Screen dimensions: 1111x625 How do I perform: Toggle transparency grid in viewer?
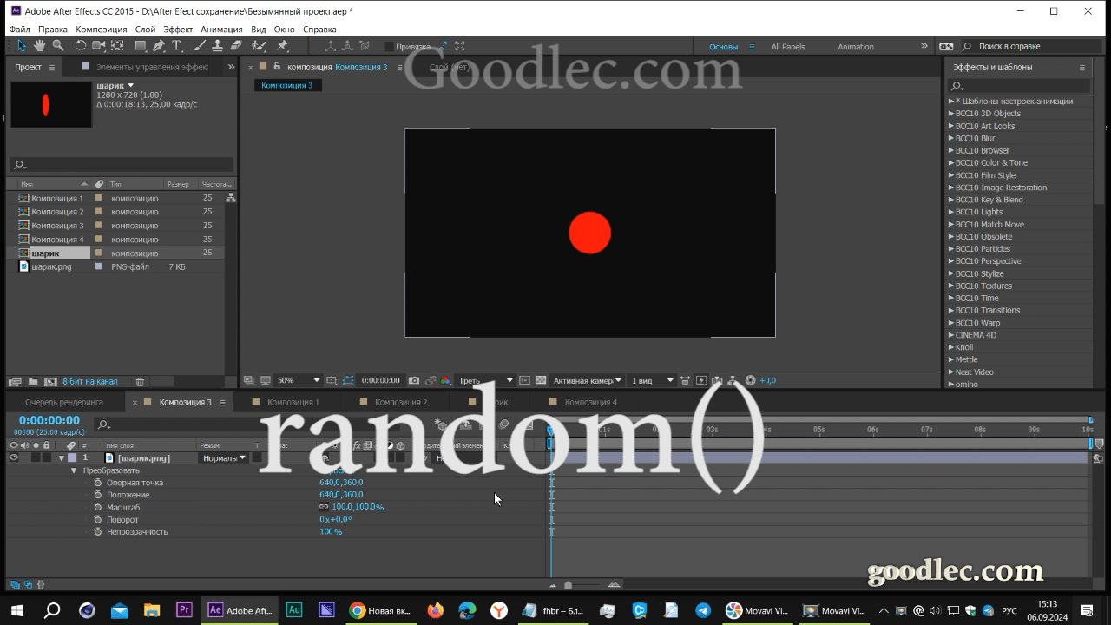coord(541,380)
